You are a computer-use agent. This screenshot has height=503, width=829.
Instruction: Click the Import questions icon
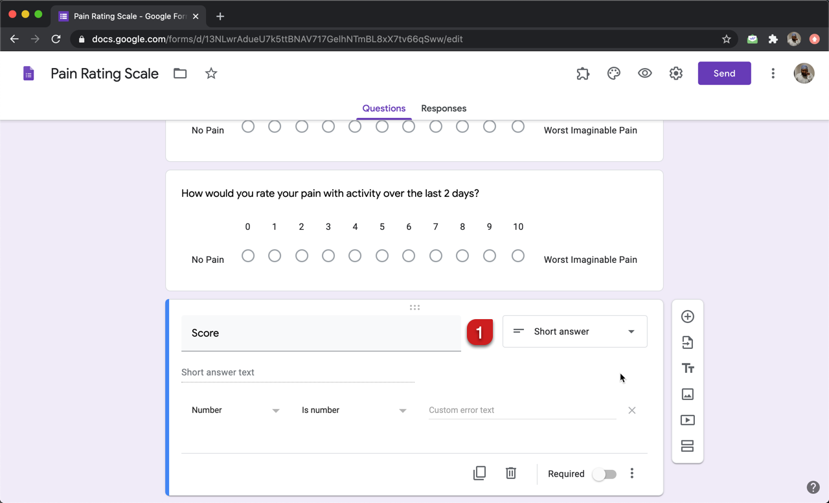click(x=687, y=342)
